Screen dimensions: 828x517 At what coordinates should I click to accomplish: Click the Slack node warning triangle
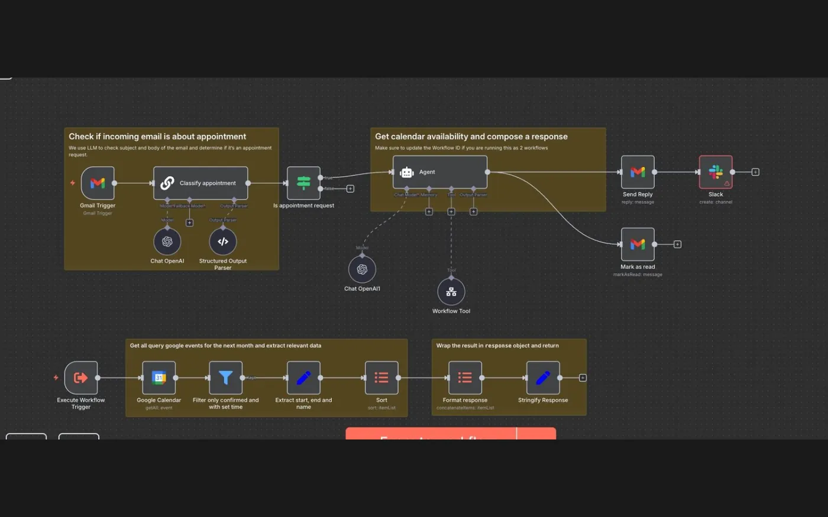tap(727, 183)
